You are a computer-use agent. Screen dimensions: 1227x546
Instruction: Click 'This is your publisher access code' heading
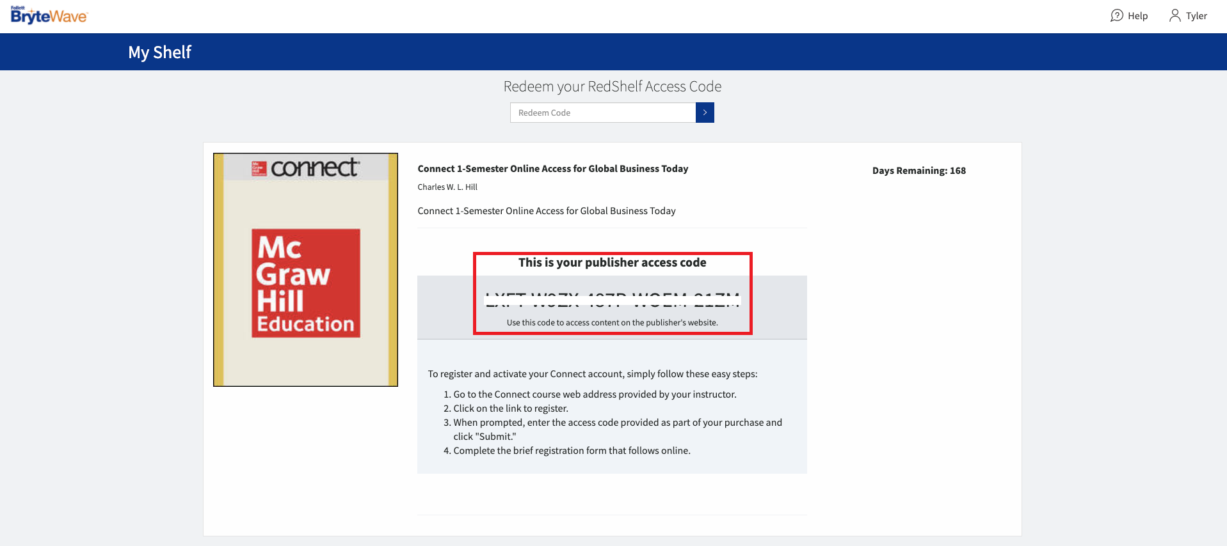pyautogui.click(x=613, y=263)
